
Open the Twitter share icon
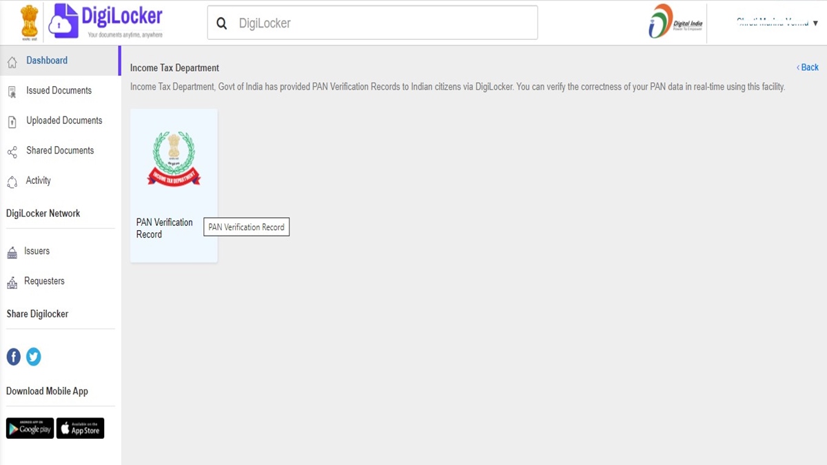[x=34, y=356]
